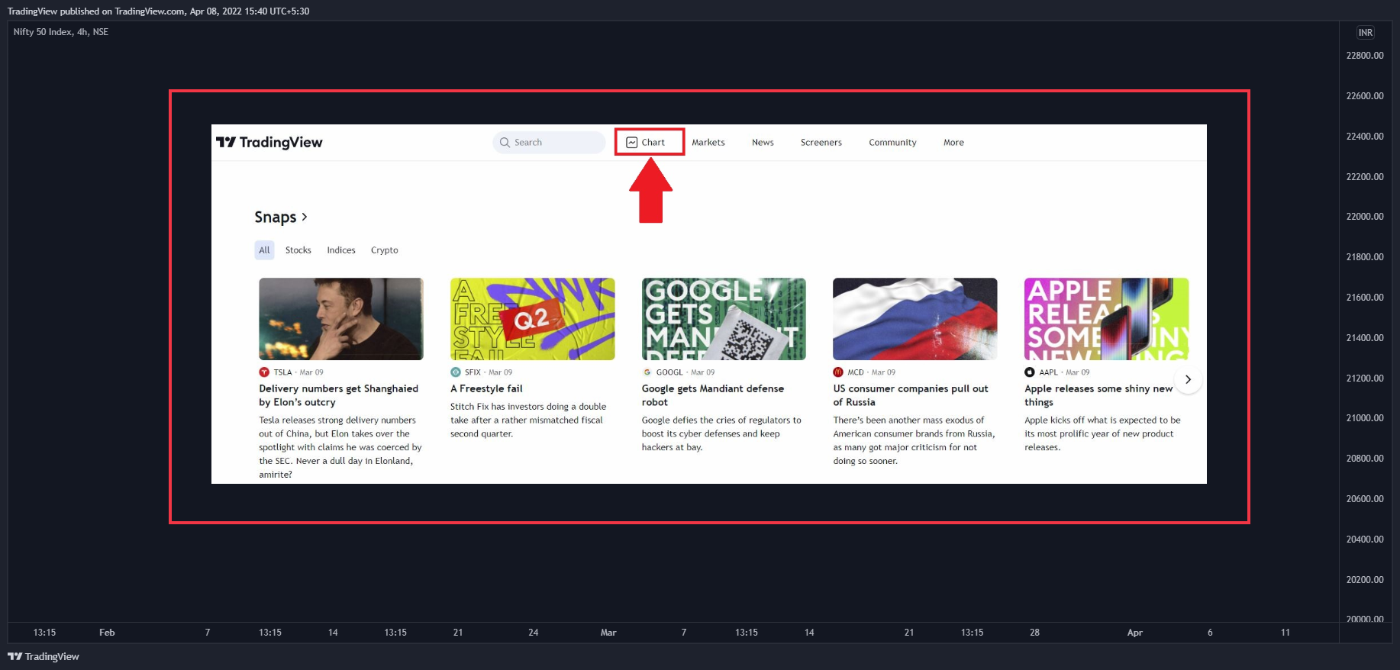This screenshot has width=1400, height=670.
Task: Click the MCD ticker label
Action: 856,372
